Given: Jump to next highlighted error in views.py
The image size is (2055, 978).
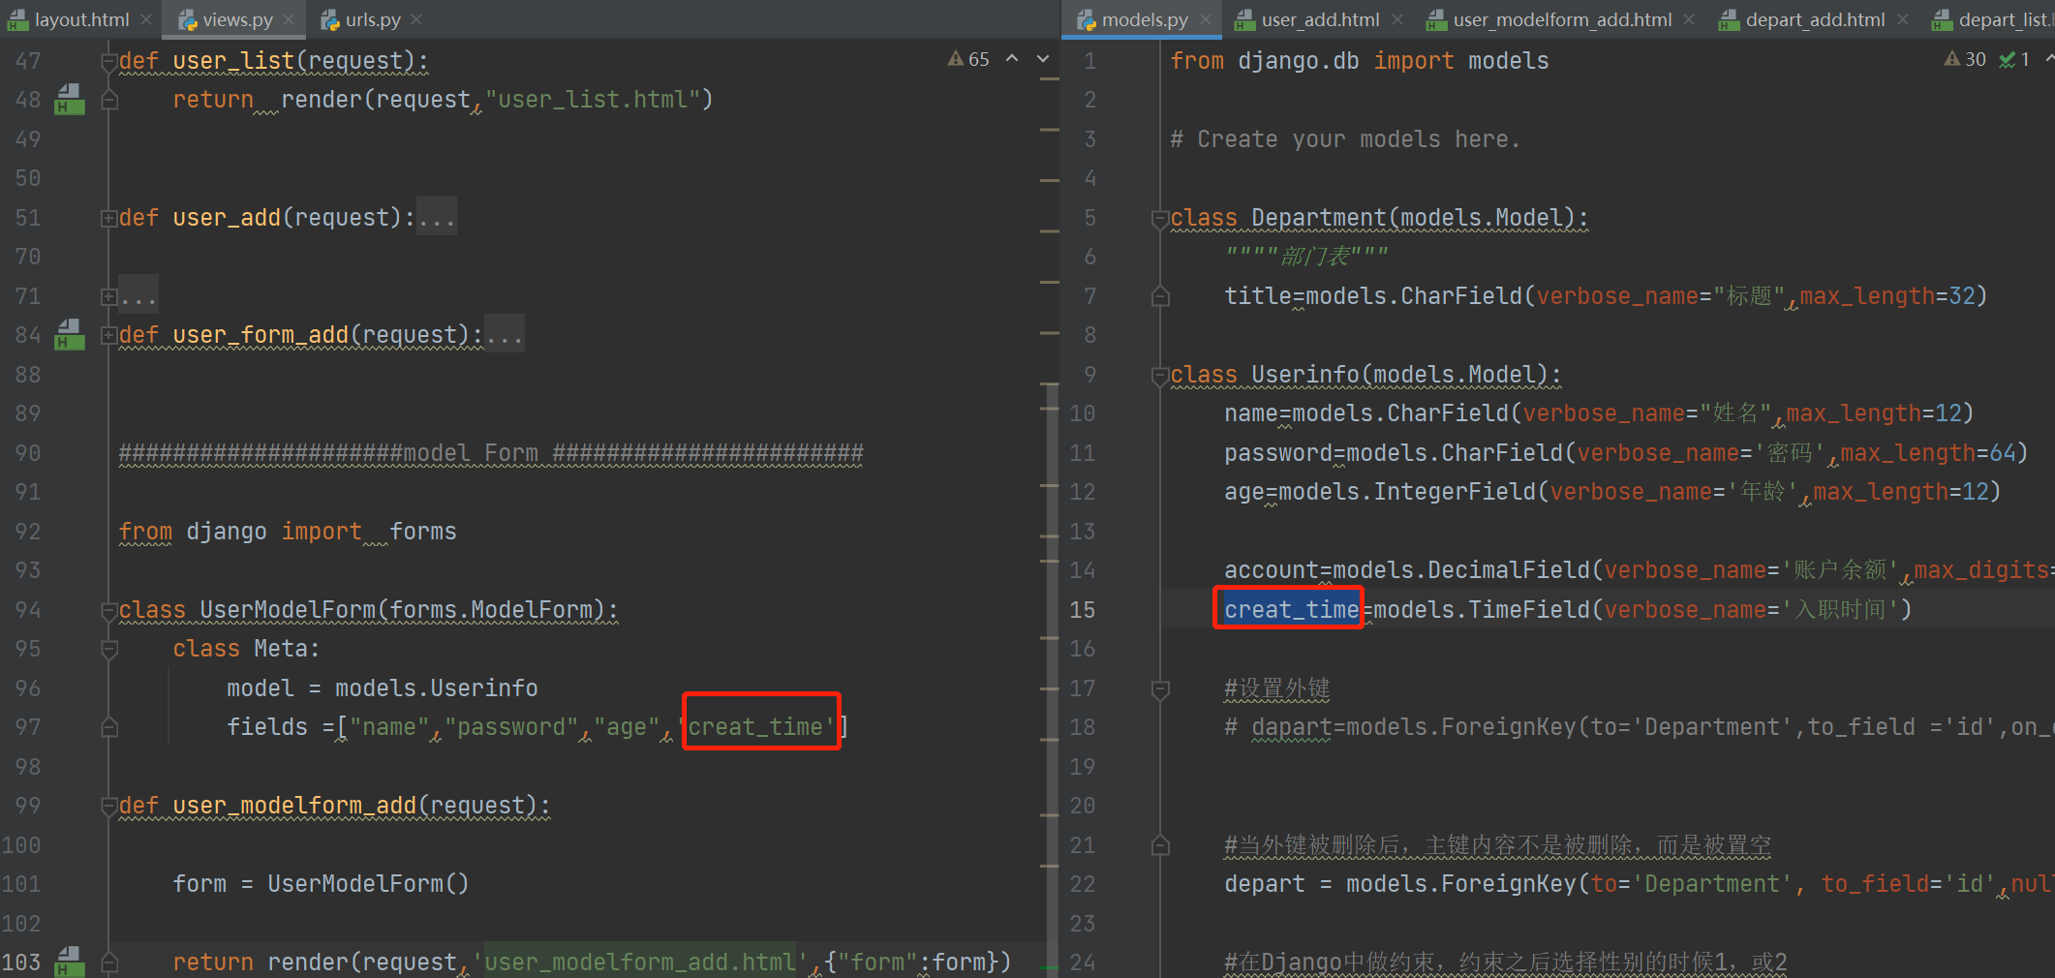Looking at the screenshot, I should tap(1043, 59).
